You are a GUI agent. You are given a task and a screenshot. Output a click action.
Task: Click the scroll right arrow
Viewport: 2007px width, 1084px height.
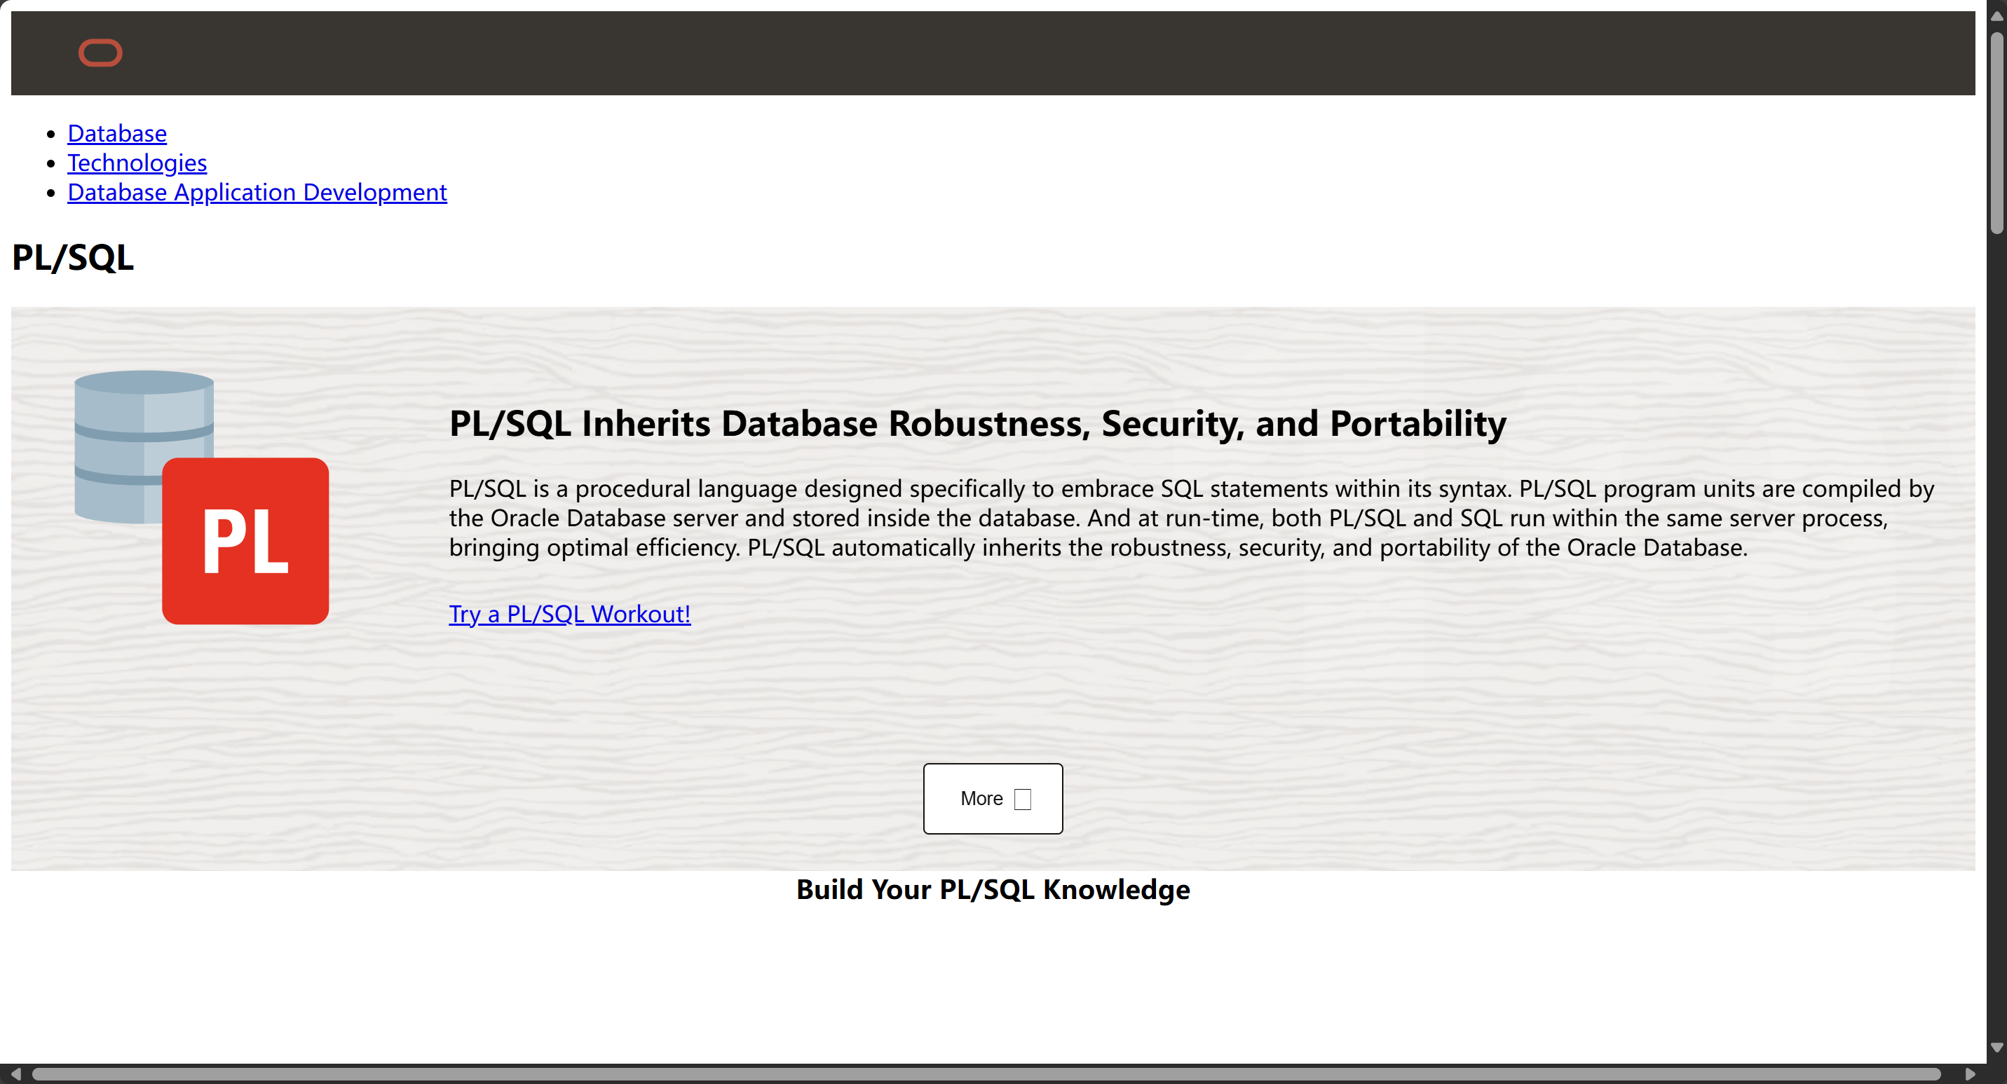click(x=1971, y=1074)
